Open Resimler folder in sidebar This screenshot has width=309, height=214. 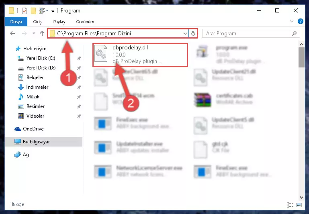(31, 106)
